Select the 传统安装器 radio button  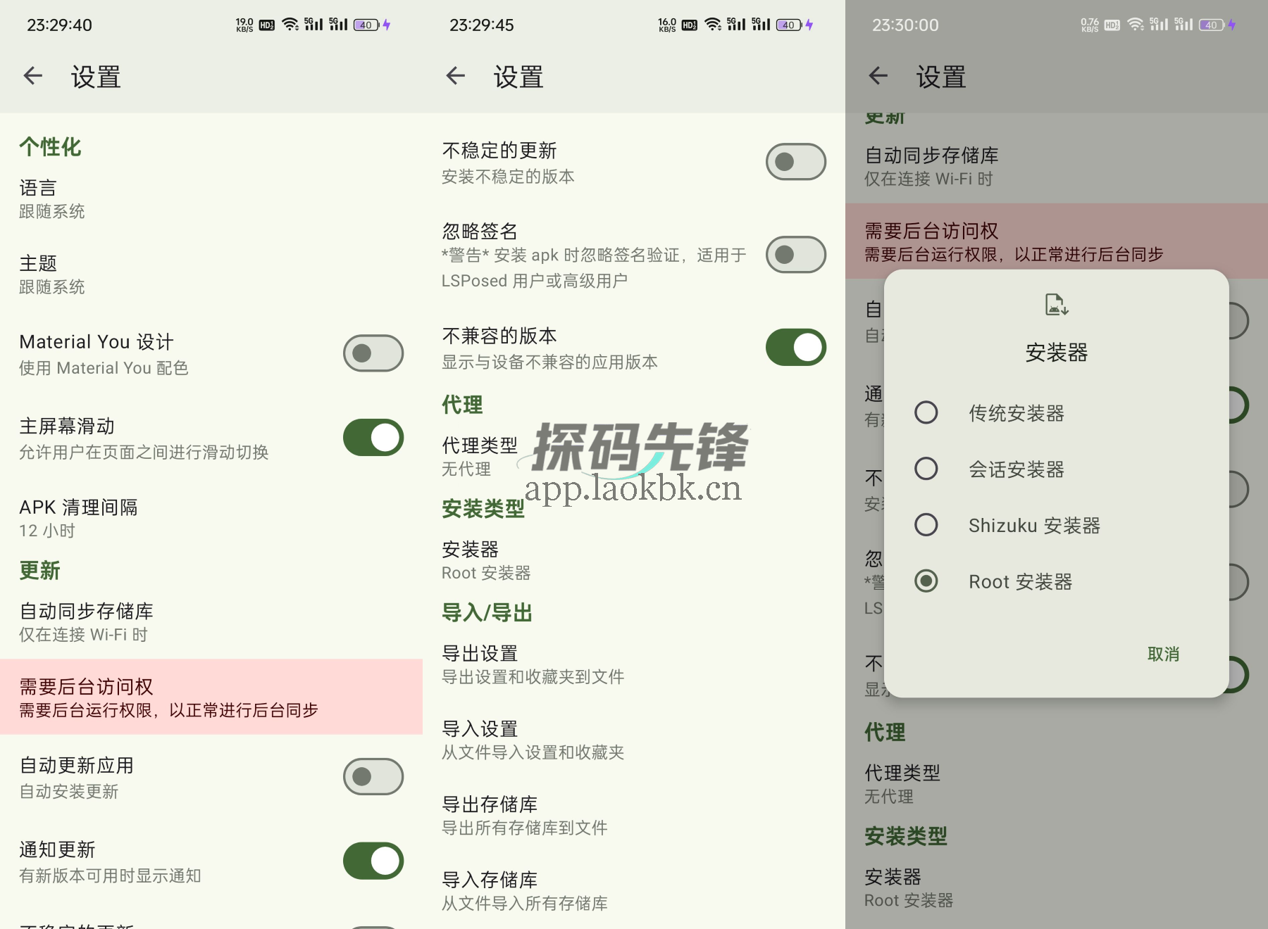pyautogui.click(x=926, y=413)
